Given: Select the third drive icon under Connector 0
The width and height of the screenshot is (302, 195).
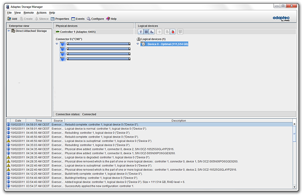Looking at the screenshot, I should pos(63,54).
